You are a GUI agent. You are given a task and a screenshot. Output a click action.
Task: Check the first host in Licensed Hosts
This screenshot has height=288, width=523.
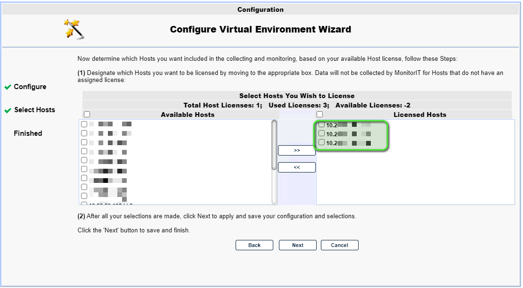coord(321,124)
